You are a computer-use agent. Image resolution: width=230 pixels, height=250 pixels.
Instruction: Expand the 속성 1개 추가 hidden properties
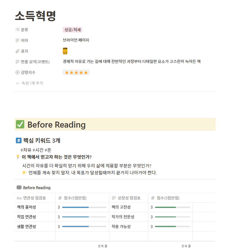(29, 83)
